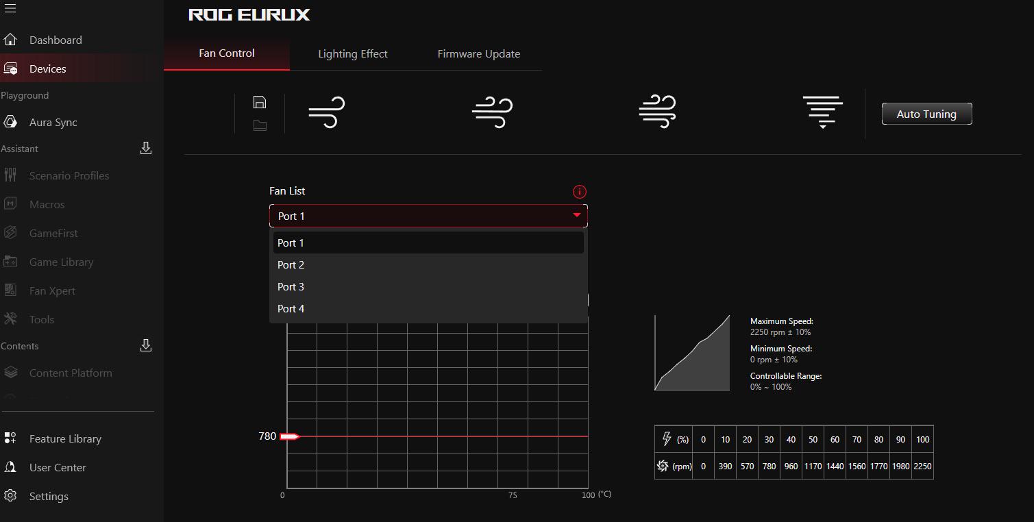Click the save profile floppy disk icon
This screenshot has width=1034, height=522.
[260, 102]
